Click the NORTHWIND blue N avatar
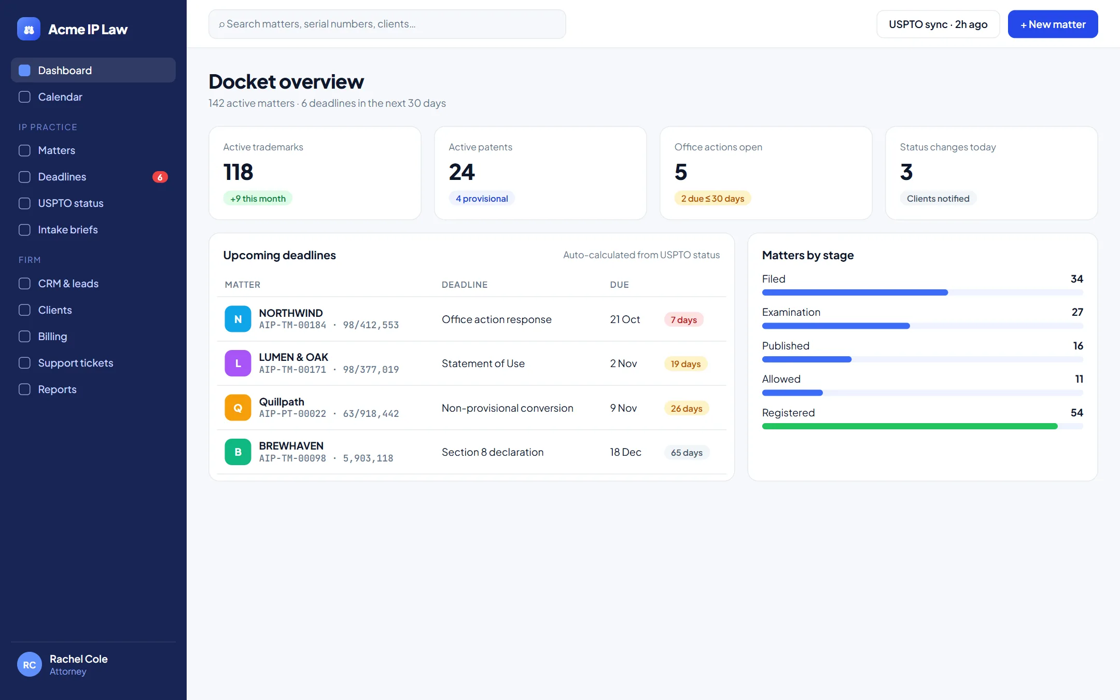 pyautogui.click(x=238, y=319)
